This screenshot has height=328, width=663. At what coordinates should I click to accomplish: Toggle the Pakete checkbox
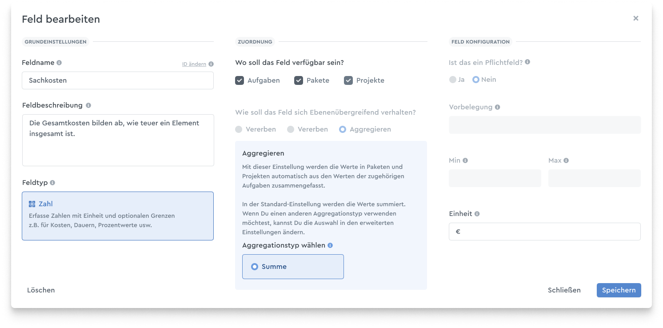[x=299, y=80]
